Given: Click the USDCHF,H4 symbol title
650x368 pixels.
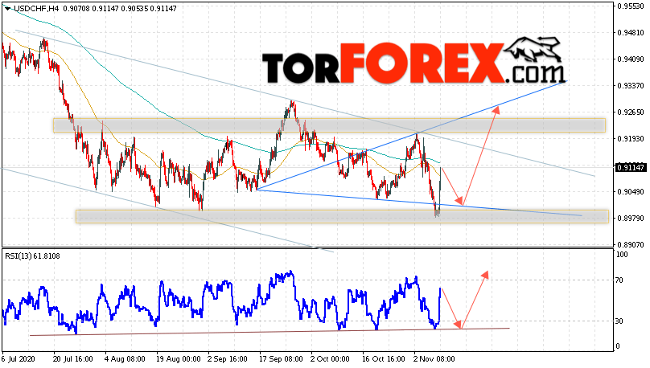Looking at the screenshot, I should [36, 8].
